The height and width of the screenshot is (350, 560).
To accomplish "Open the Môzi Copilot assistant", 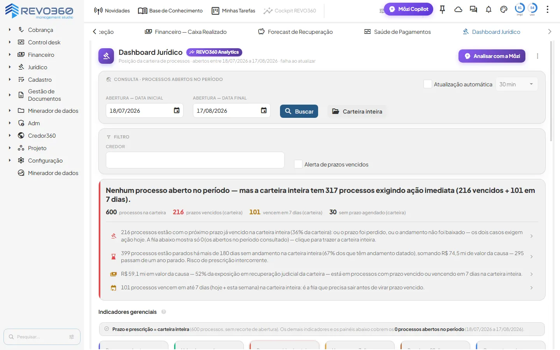I will [408, 9].
